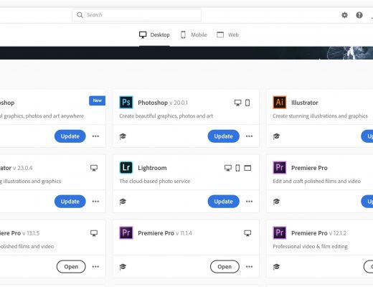373x287 pixels.
Task: Click the Lightroom Lr app icon
Action: click(126, 167)
